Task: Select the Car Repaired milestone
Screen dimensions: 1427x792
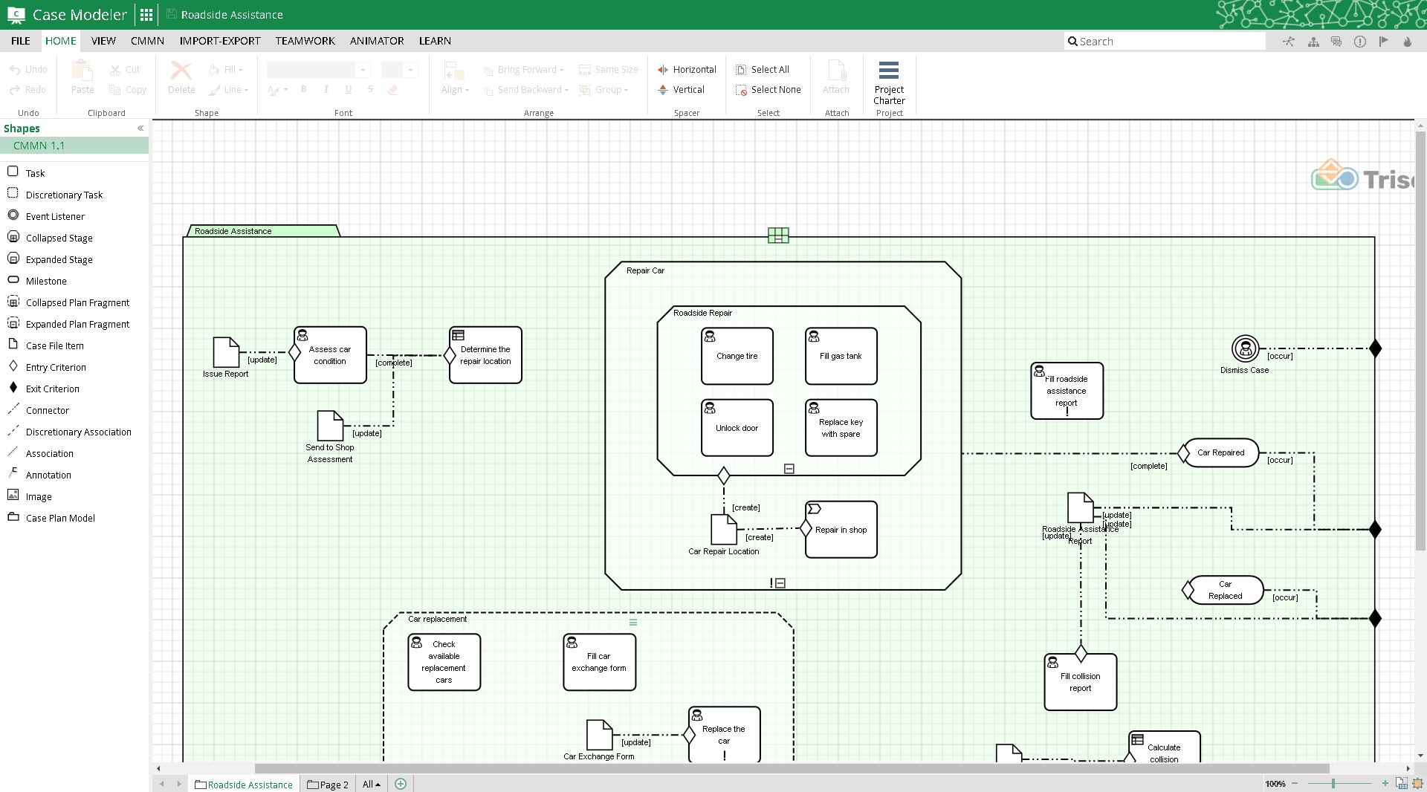Action: [x=1220, y=452]
